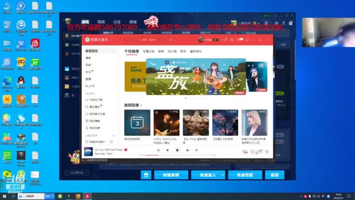Toggle heartbeat mode beside 我喜欢的音乐
Screen dimensions: 355x200
pos(111,142)
